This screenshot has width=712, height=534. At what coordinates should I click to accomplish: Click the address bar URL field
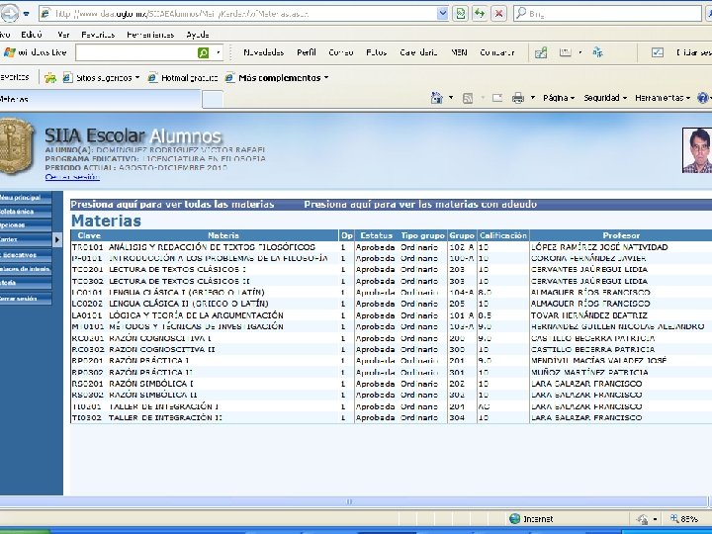245,14
